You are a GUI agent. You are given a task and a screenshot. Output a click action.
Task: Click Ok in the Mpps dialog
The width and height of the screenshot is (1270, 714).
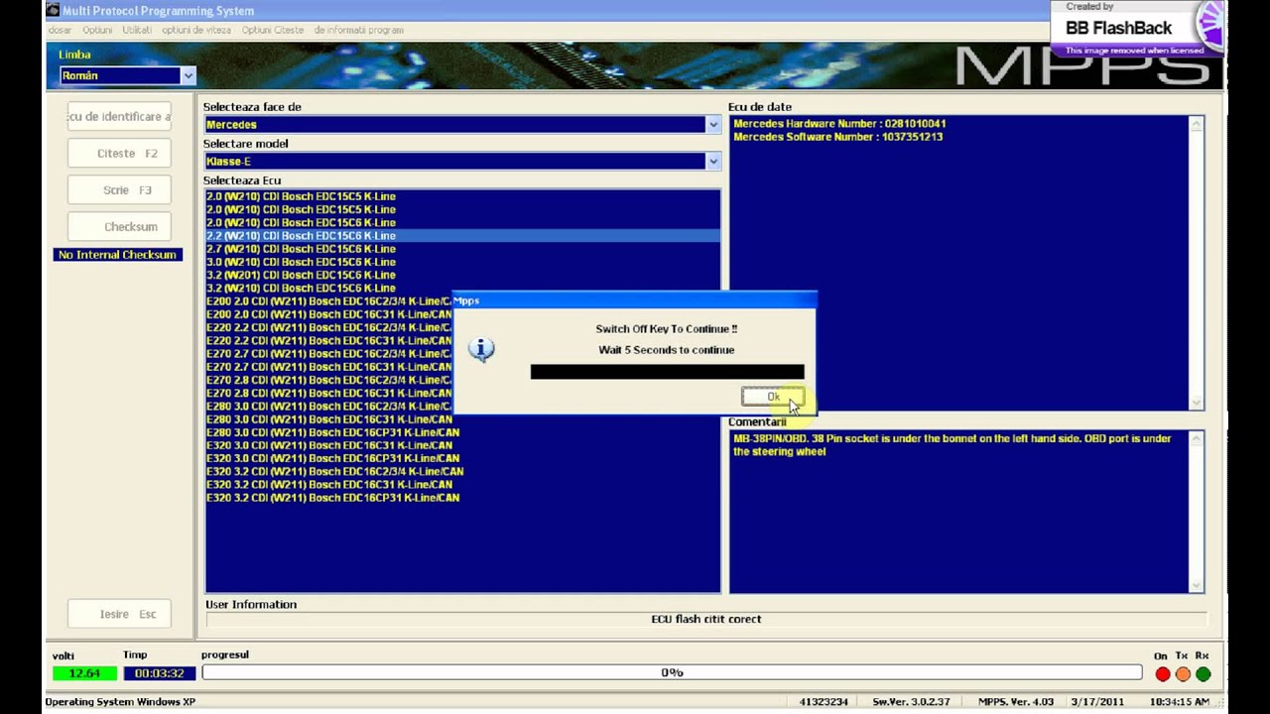pos(773,397)
